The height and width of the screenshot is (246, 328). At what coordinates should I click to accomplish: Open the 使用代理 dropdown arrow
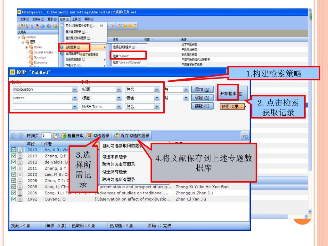(246, 106)
